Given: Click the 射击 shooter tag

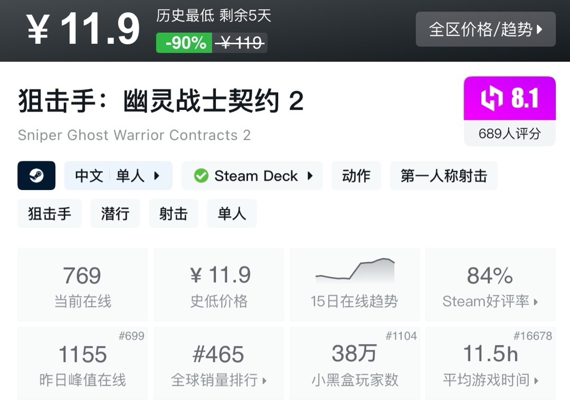Looking at the screenshot, I should point(173,214).
